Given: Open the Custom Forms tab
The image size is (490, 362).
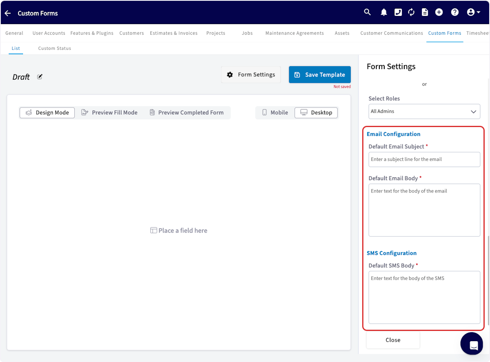Looking at the screenshot, I should [445, 34].
